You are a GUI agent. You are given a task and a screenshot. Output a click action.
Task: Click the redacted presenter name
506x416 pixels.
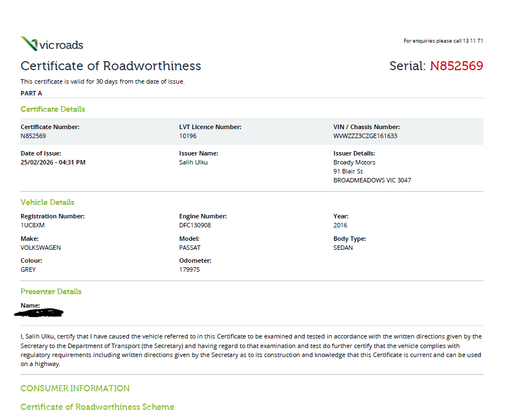[39, 312]
